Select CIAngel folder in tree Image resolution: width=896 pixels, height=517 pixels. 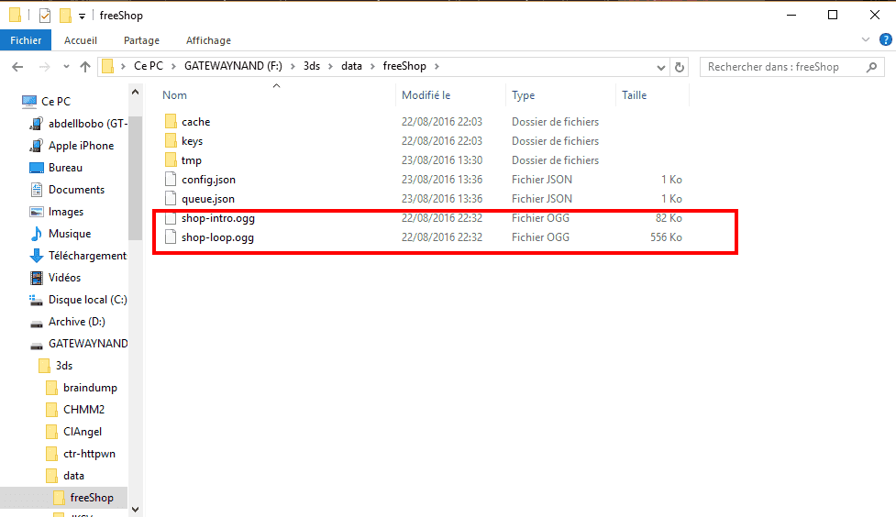(83, 432)
